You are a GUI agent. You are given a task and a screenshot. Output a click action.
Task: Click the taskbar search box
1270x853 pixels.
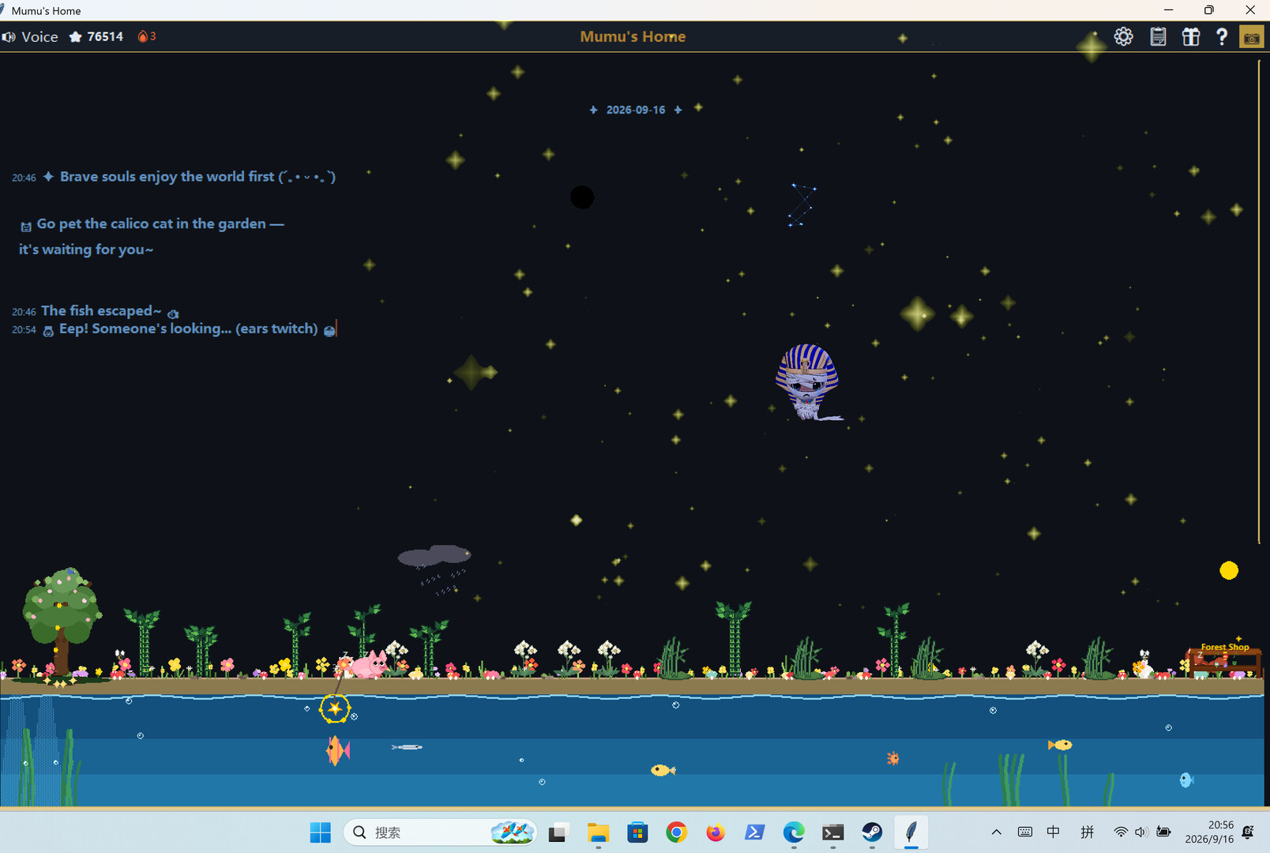coord(440,832)
